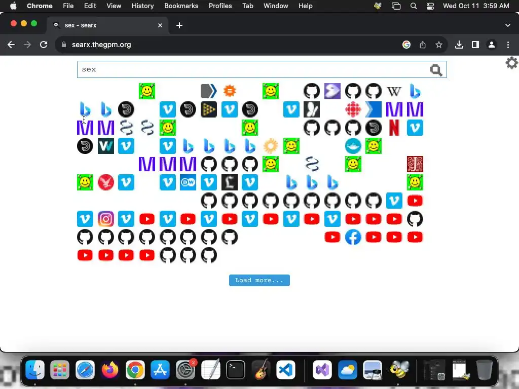
Task: Open a new tab
Action: [x=179, y=25]
